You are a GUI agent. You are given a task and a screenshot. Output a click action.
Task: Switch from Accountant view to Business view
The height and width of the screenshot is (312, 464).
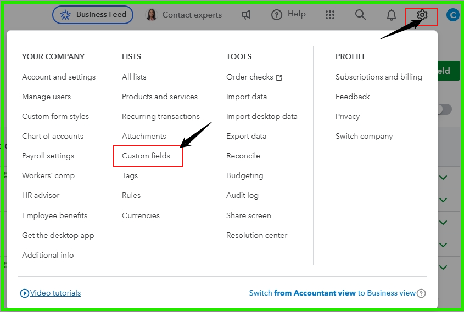click(332, 293)
